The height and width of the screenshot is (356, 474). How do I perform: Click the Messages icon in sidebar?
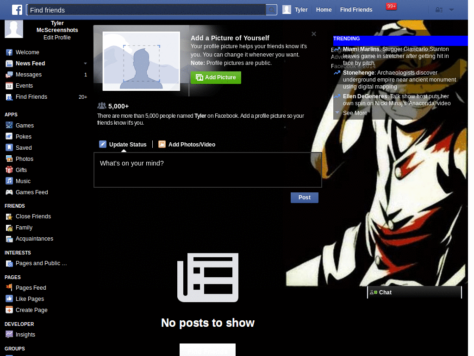(x=9, y=75)
